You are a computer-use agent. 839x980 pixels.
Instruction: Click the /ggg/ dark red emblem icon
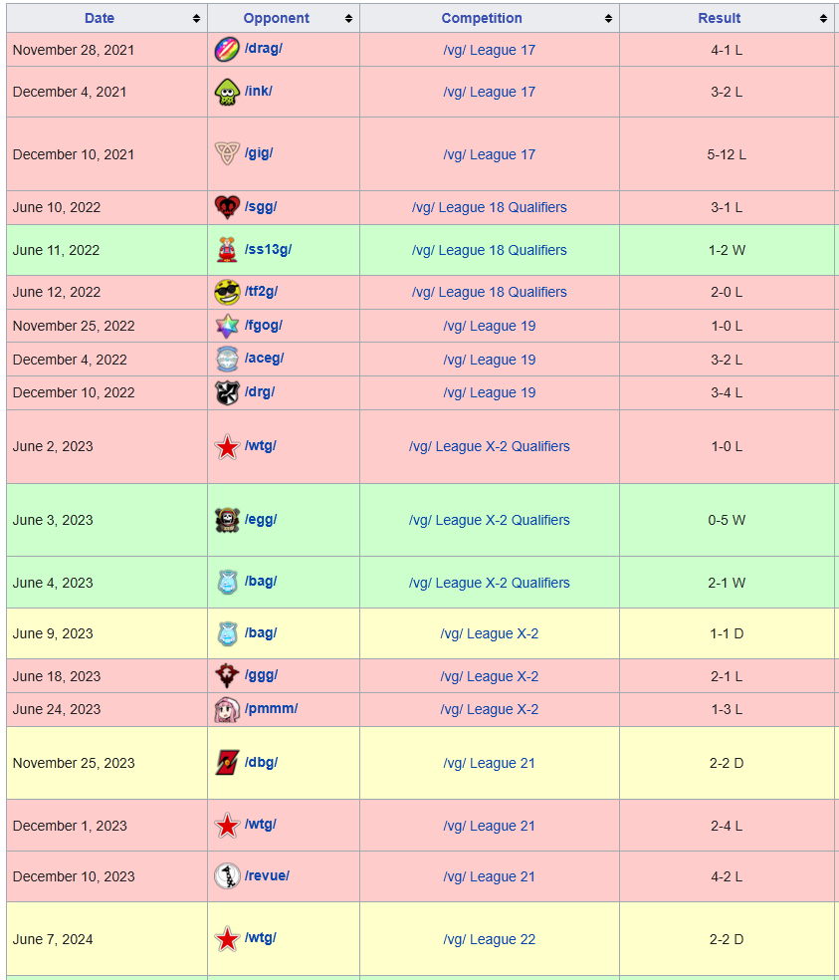point(227,675)
